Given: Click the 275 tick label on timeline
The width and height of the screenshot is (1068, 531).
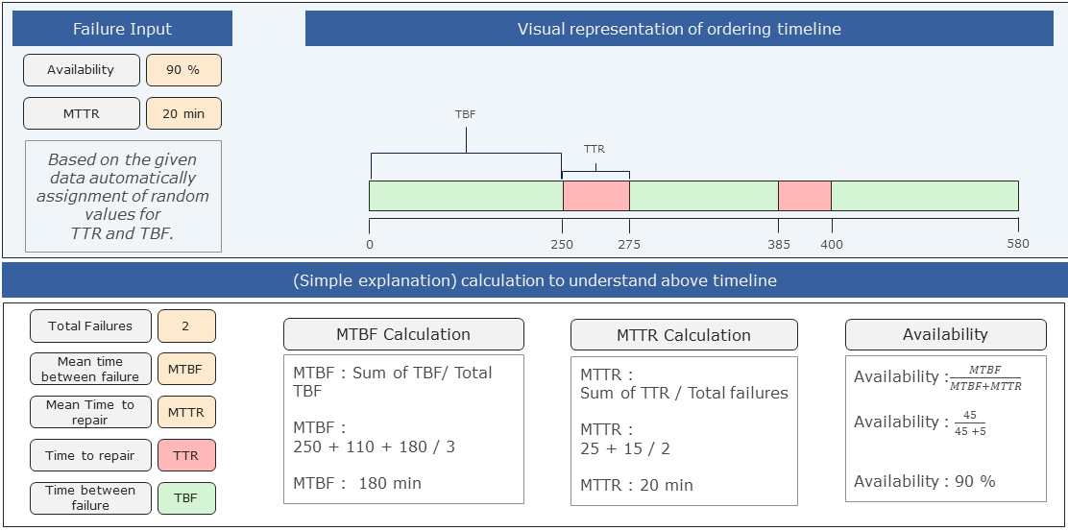Looking at the screenshot, I should 629,244.
